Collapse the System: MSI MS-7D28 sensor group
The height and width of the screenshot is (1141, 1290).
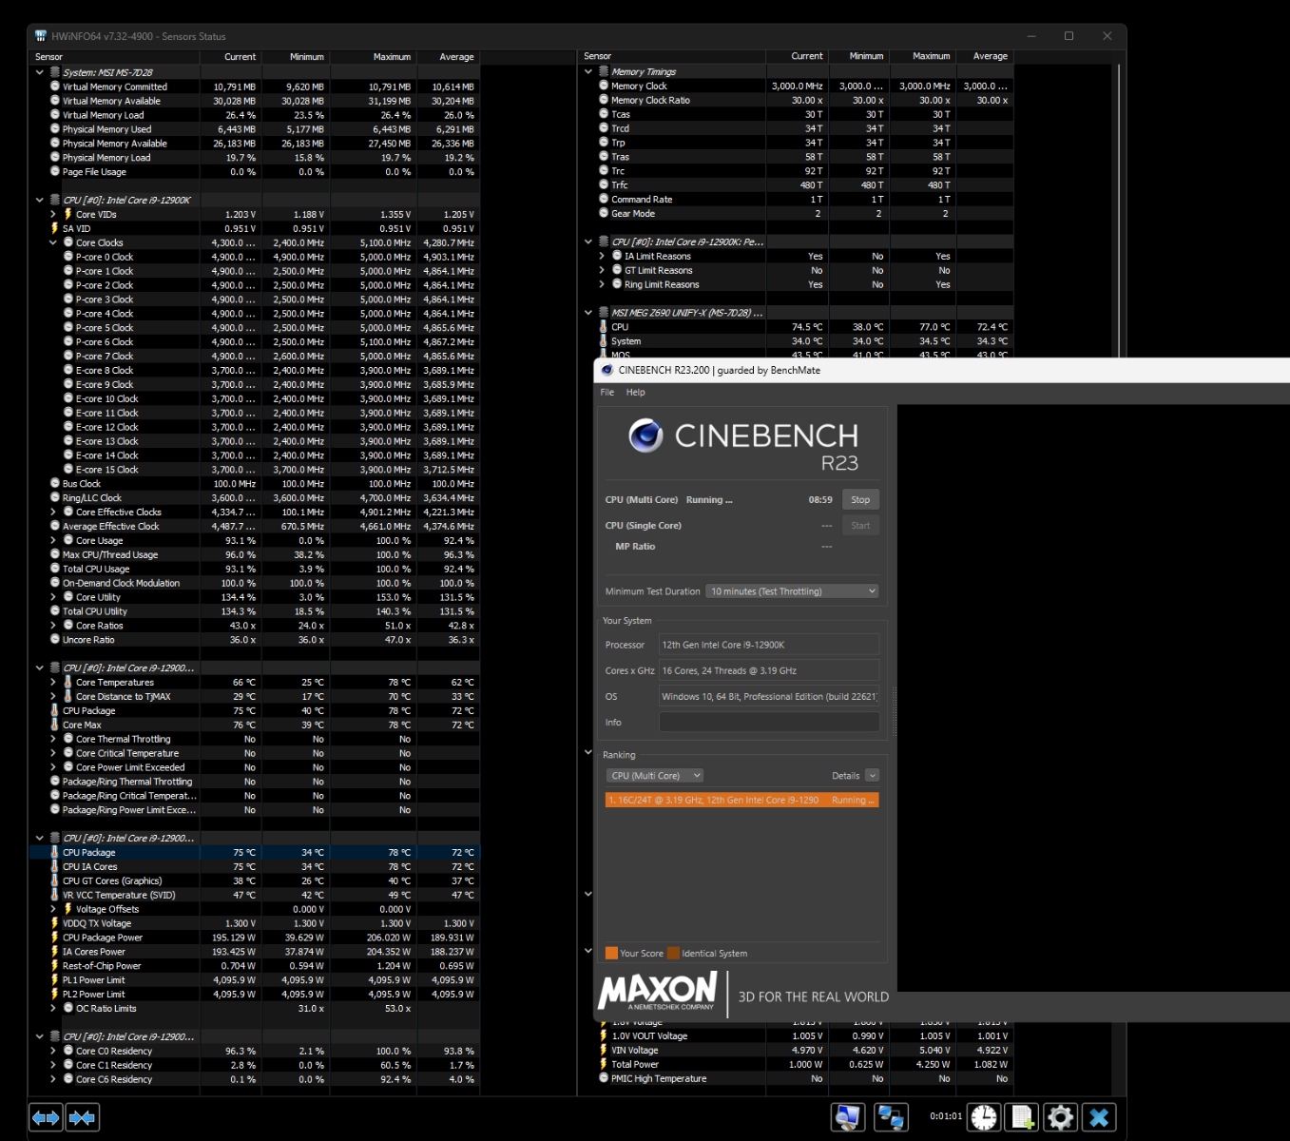(40, 72)
